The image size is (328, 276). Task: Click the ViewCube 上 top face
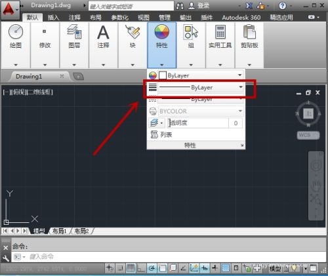coord(308,113)
